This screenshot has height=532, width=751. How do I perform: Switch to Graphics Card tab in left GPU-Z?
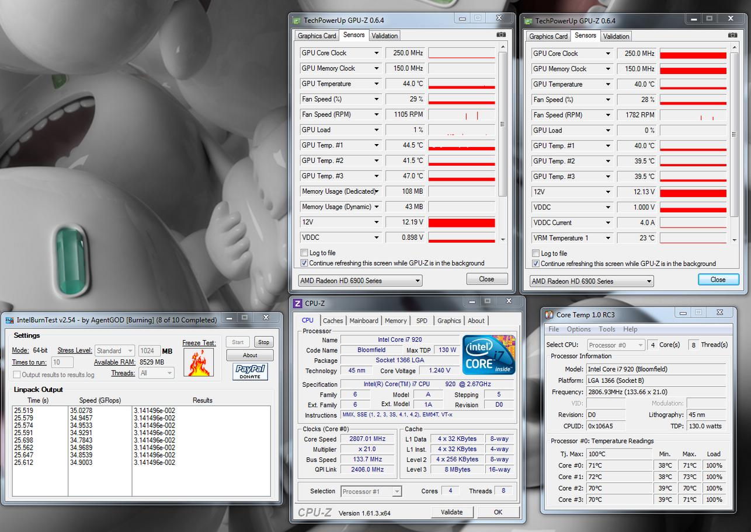tap(317, 36)
